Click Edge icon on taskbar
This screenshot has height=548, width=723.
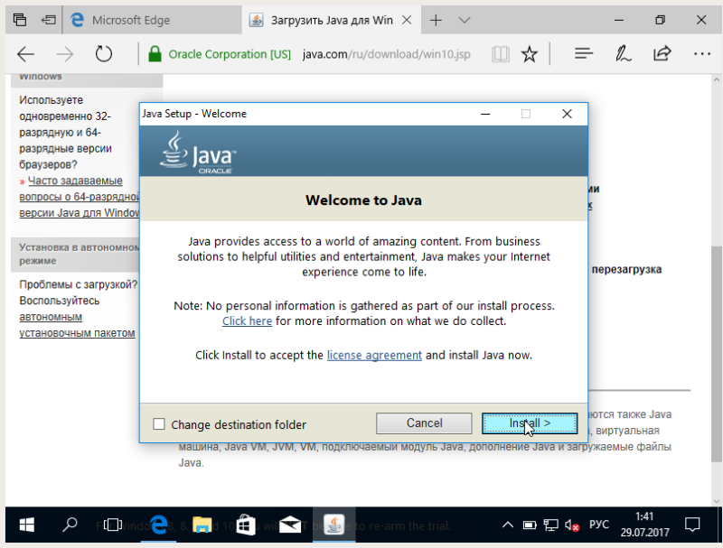pyautogui.click(x=158, y=525)
